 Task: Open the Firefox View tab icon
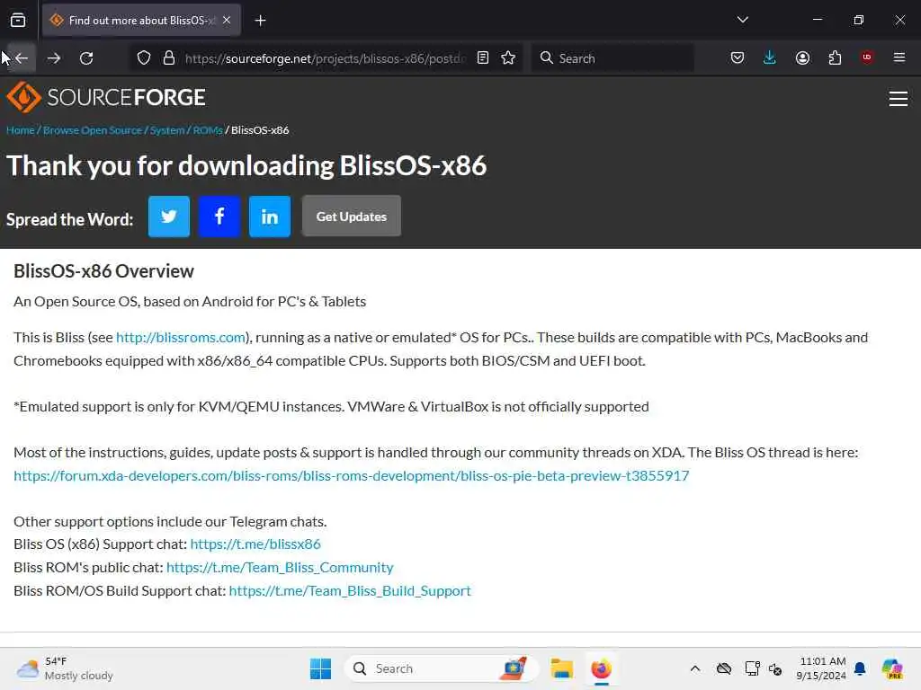[18, 21]
